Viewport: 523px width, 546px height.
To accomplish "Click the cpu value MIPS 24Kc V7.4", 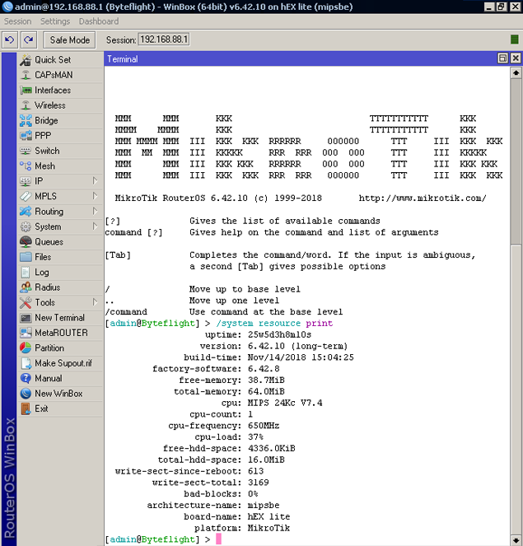I will [x=285, y=403].
